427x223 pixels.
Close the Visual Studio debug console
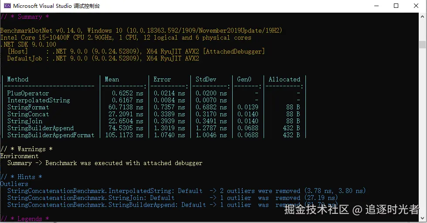tap(416, 6)
